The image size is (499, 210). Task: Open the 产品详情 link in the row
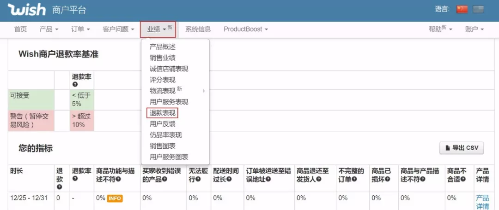[x=482, y=202]
